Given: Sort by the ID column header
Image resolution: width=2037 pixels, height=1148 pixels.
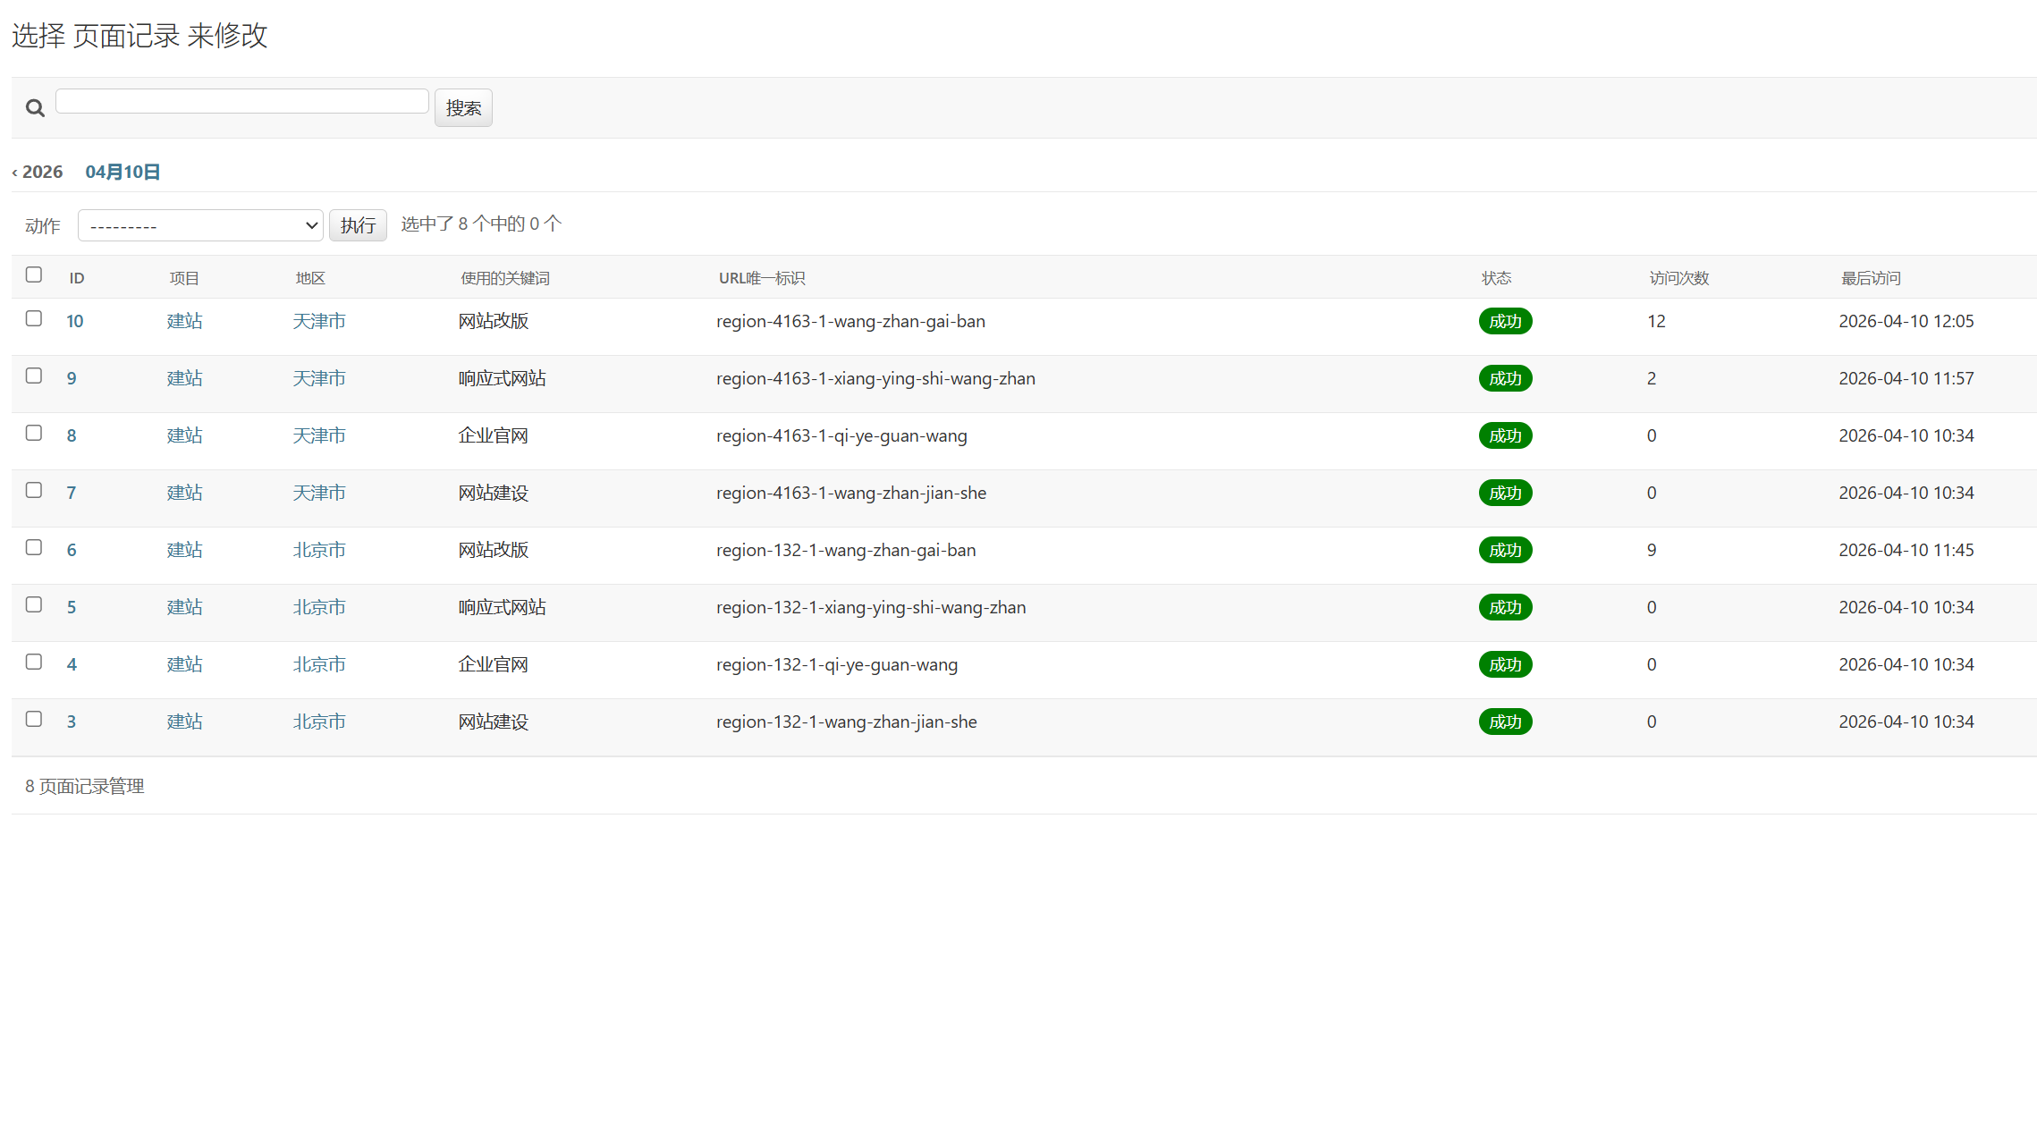Looking at the screenshot, I should 77,279.
